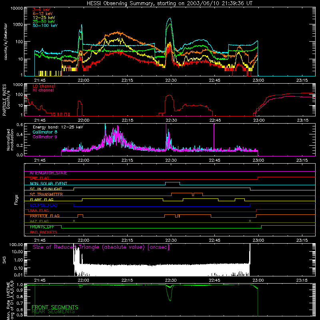Click the '10000' tick on the counts axis
320x320 pixels.
(x=17, y=8)
